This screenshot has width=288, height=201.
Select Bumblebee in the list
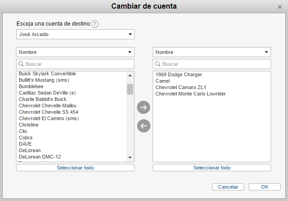point(31,86)
